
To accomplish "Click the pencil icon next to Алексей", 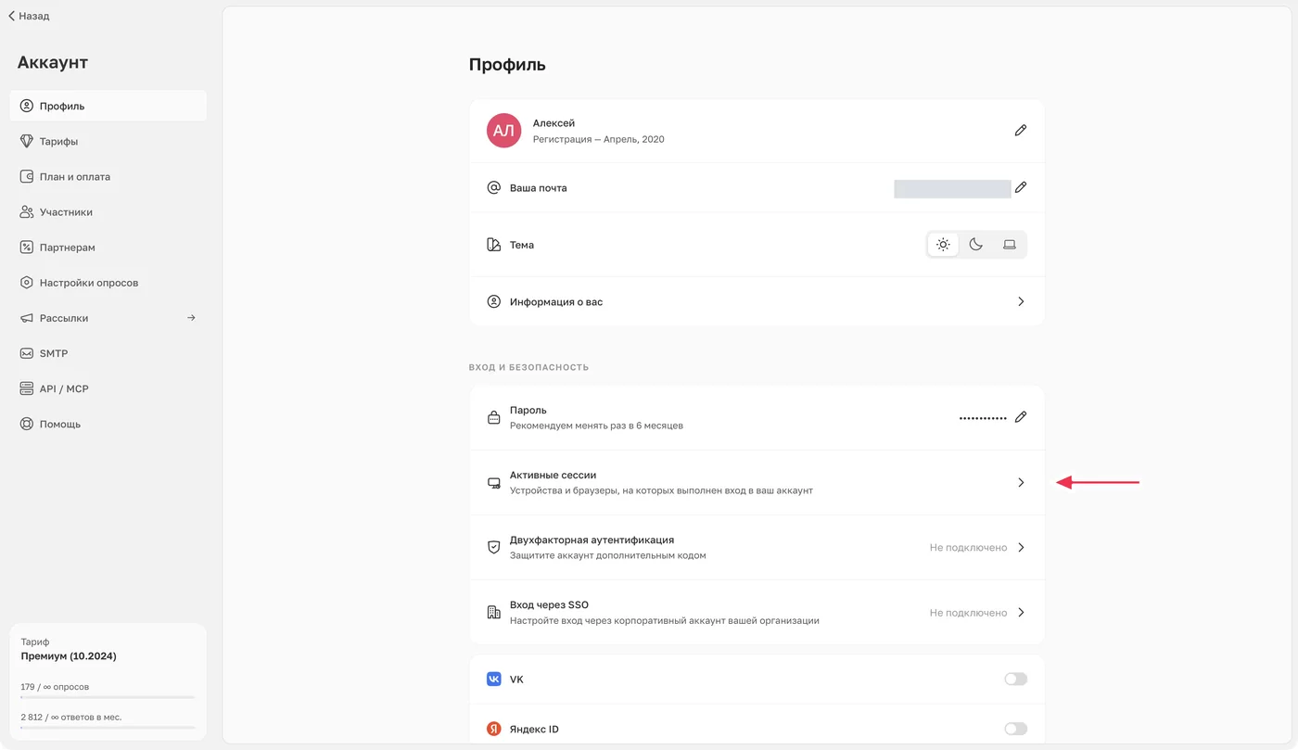I will 1020,131.
